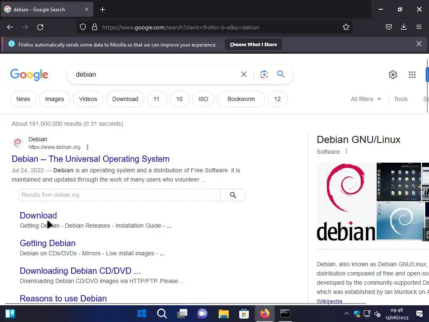Dismiss the Firefox data sharing notification bar
Screen dimensions: 429x322
coord(419,44)
